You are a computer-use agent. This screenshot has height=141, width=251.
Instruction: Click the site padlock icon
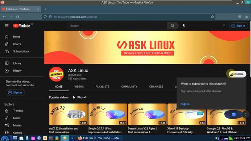click(x=50, y=17)
